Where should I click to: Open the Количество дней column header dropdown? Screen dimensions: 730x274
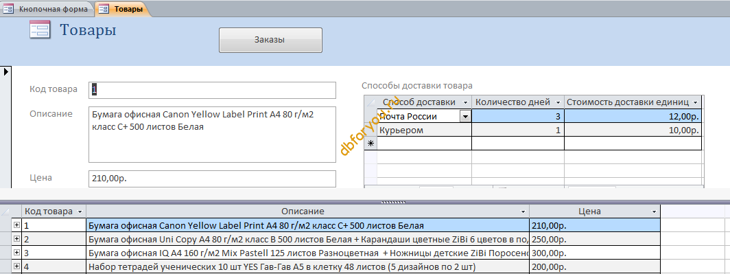[558, 102]
